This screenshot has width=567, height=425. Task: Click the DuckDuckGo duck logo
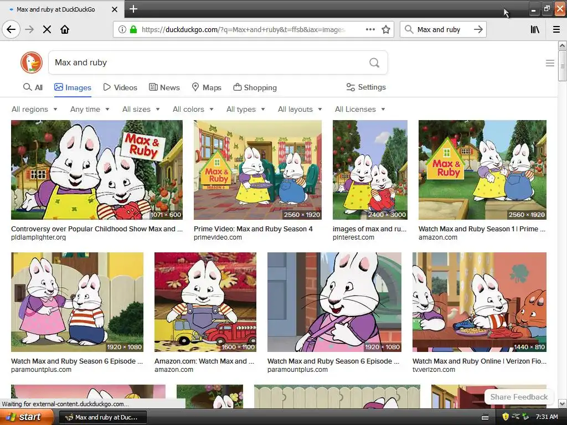[32, 63]
